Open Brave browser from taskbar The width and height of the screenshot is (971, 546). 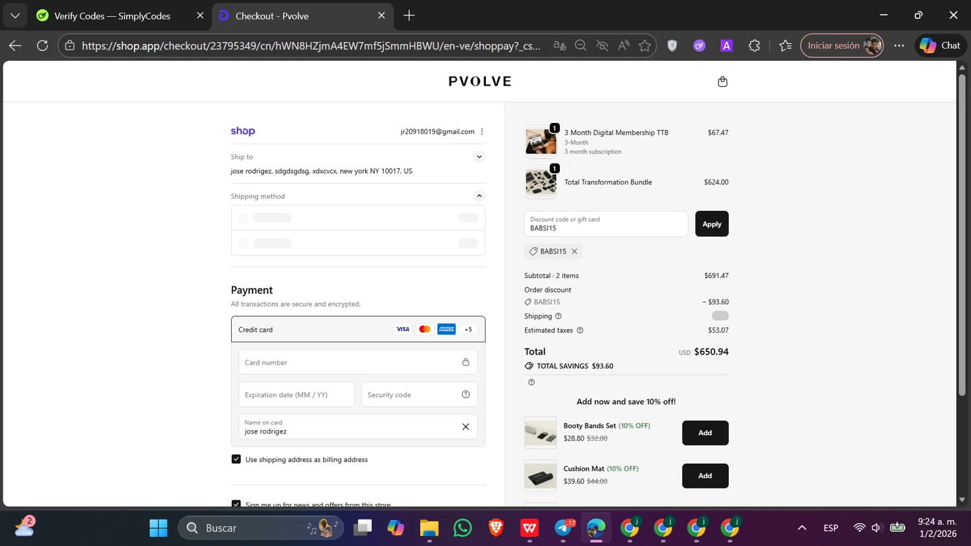[497, 528]
